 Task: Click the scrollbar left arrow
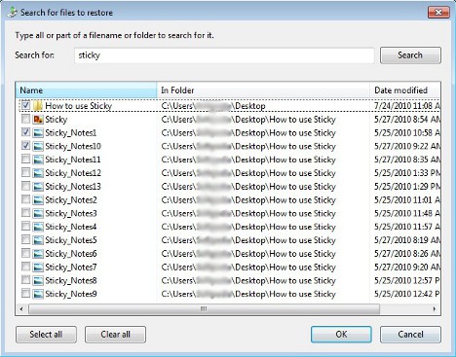point(21,308)
